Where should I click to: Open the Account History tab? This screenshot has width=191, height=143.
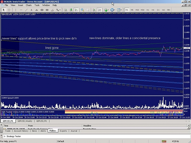pyautogui.click(x=21, y=131)
